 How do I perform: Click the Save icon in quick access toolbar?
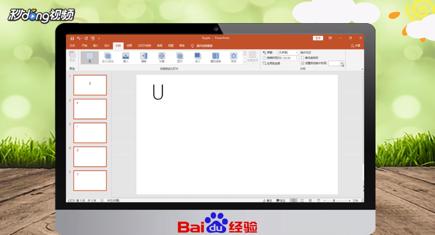[x=72, y=38]
